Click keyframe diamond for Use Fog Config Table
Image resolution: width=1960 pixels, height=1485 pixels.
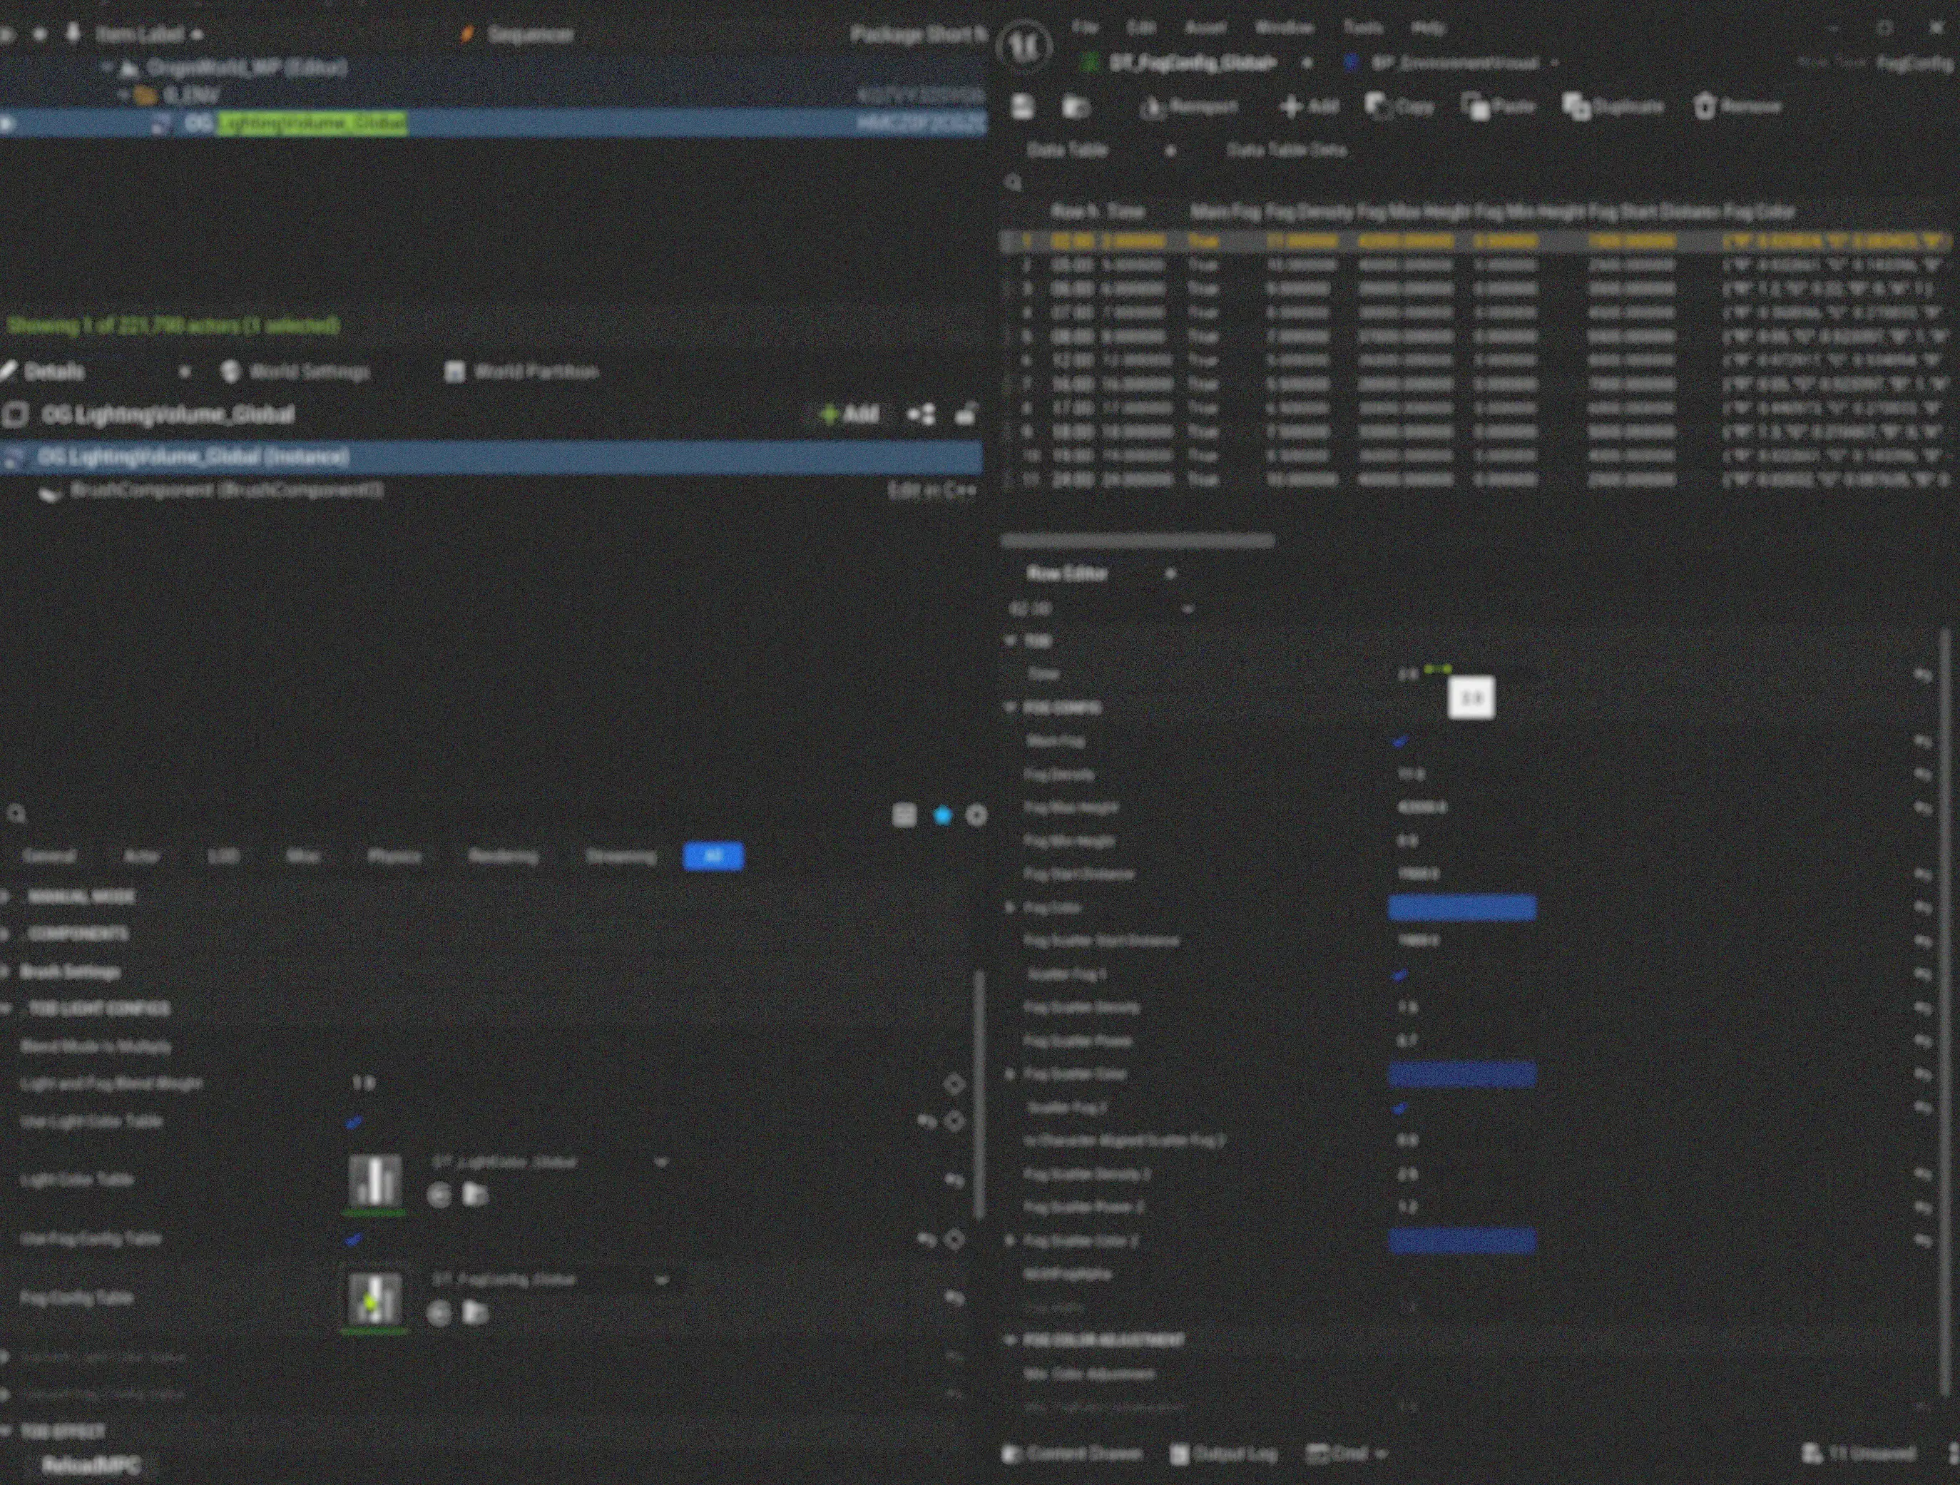pyautogui.click(x=954, y=1240)
